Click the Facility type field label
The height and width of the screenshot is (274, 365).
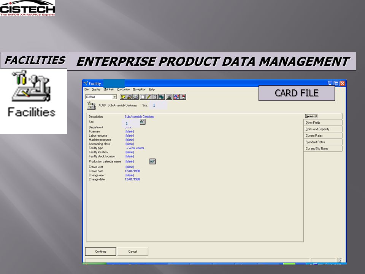[x=96, y=148]
